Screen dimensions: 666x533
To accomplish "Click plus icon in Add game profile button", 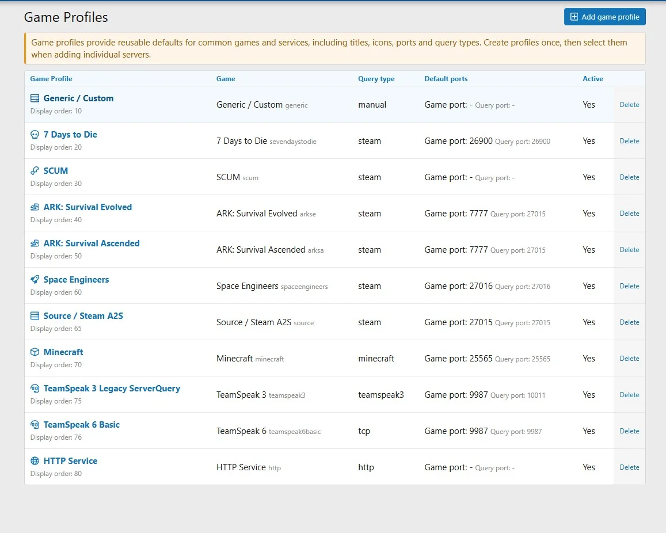I will click(x=574, y=17).
